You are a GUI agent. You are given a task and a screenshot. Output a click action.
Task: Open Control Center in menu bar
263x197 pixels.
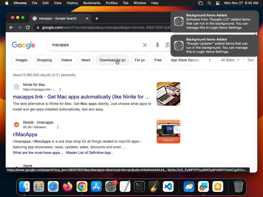click(218, 3)
